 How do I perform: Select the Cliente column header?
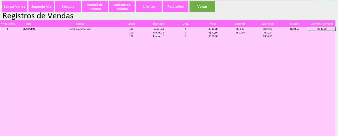tap(80, 24)
